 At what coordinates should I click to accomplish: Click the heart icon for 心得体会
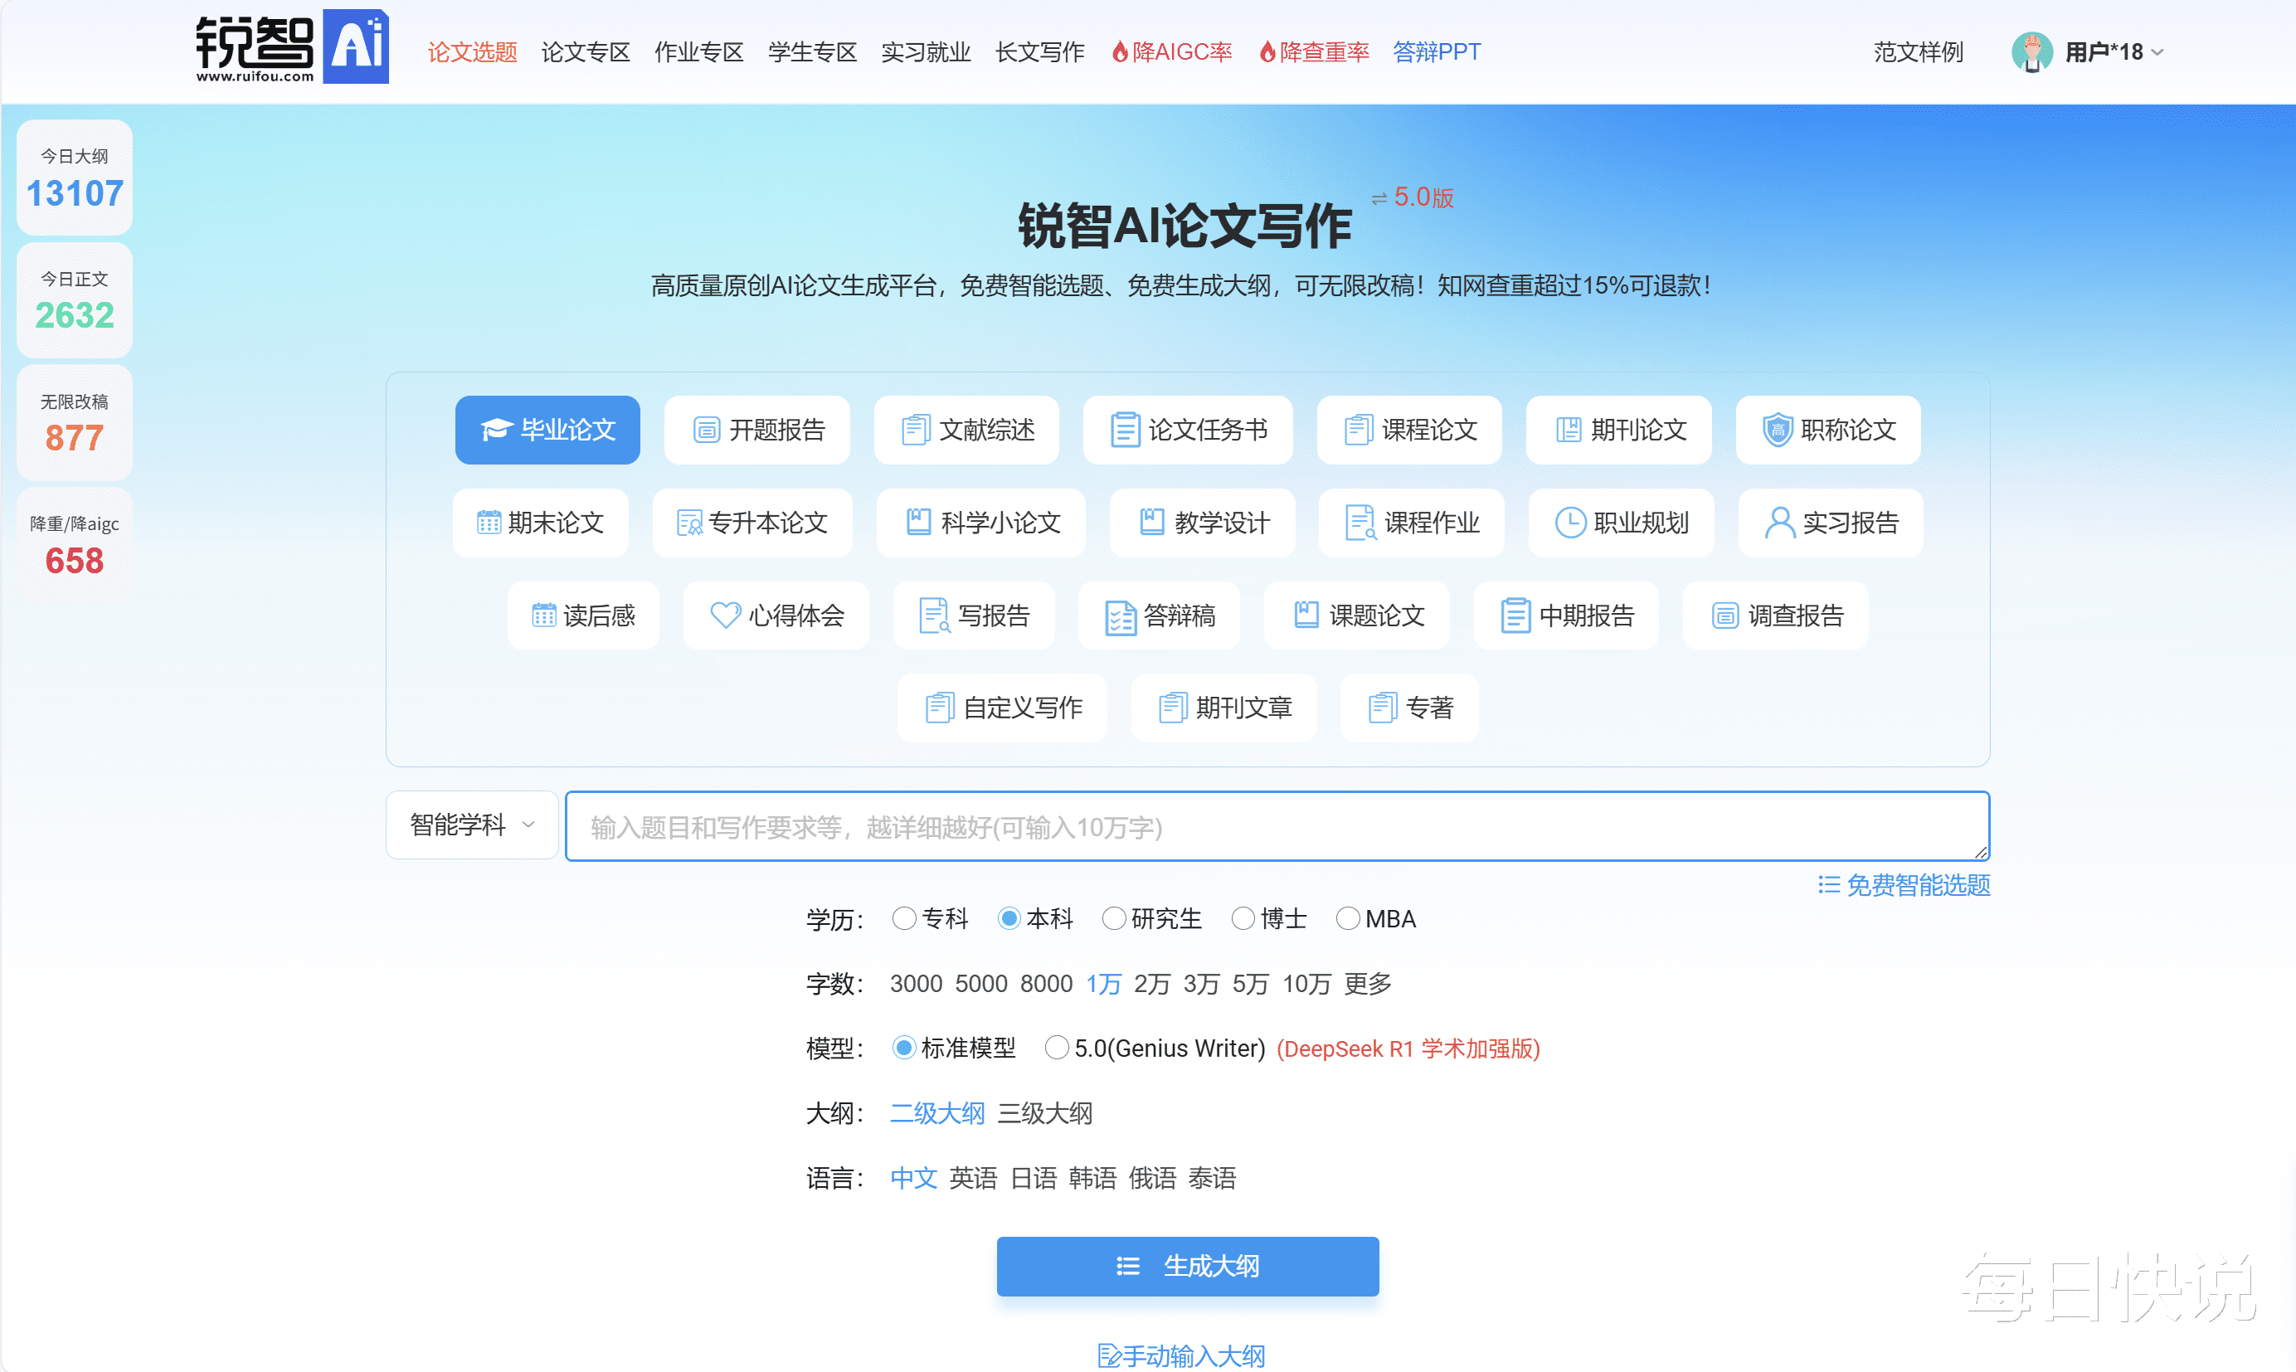pos(725,615)
